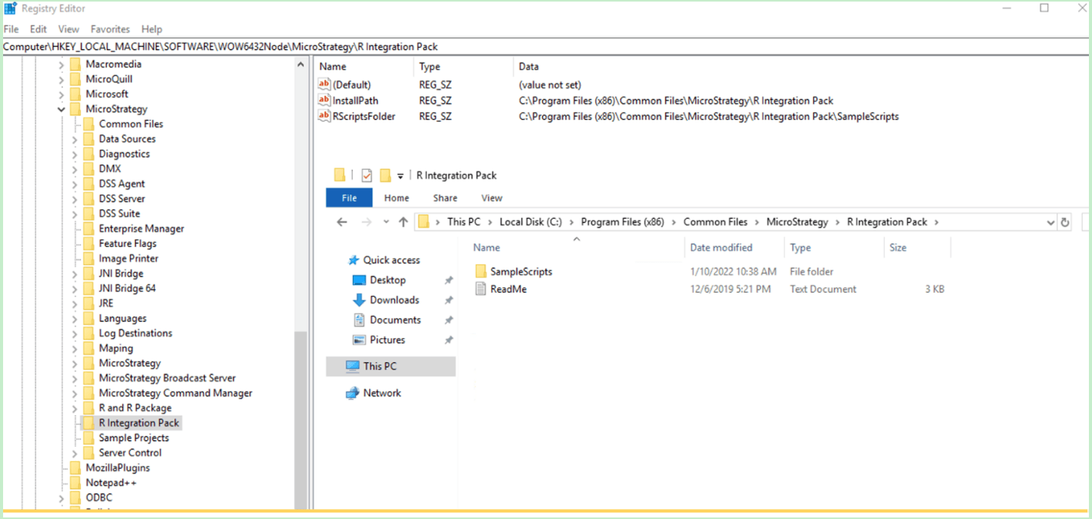The width and height of the screenshot is (1092, 519).
Task: Open the address bar history dropdown
Action: [1050, 222]
